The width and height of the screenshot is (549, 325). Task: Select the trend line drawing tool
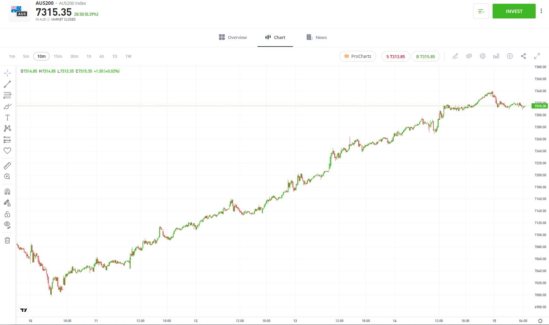8,84
